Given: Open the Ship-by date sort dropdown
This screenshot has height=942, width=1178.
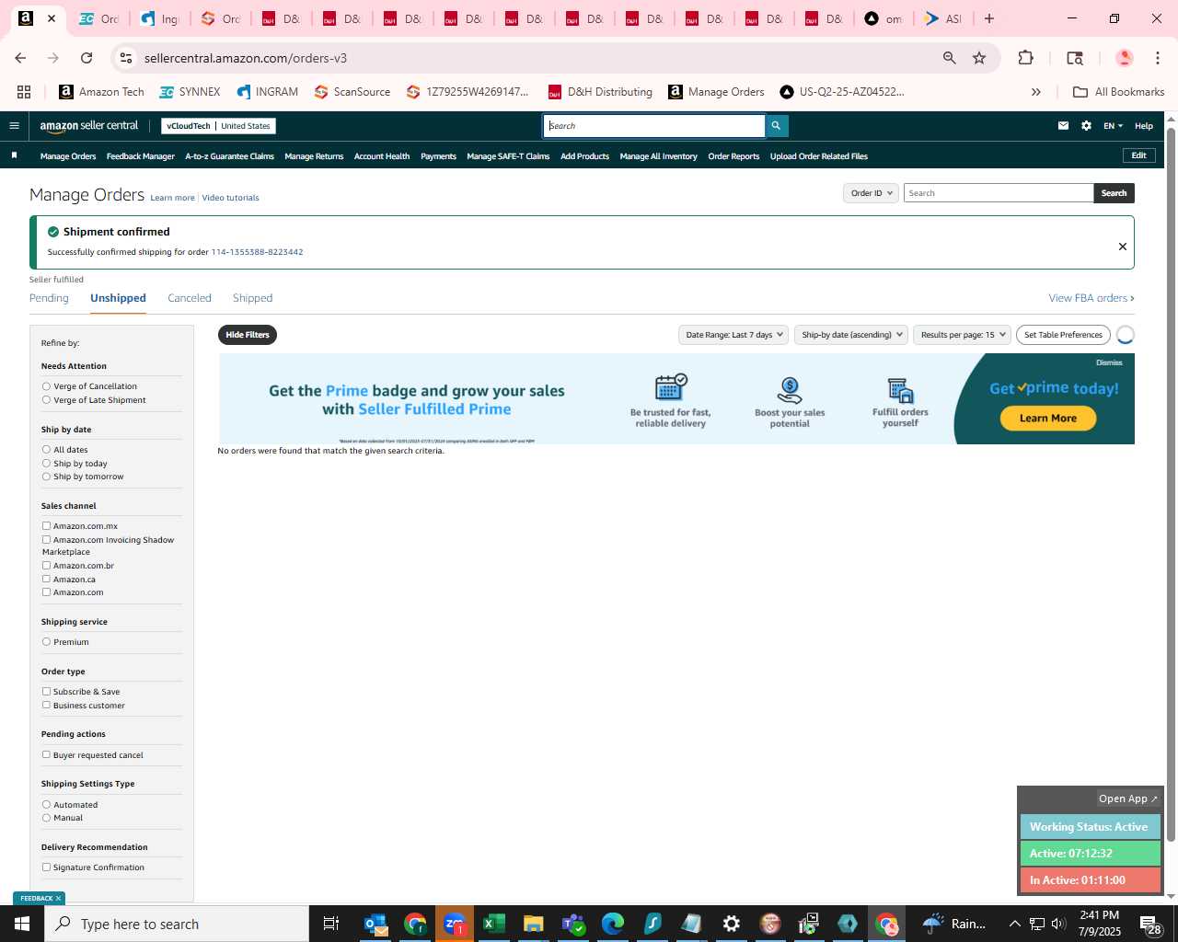Looking at the screenshot, I should (851, 335).
